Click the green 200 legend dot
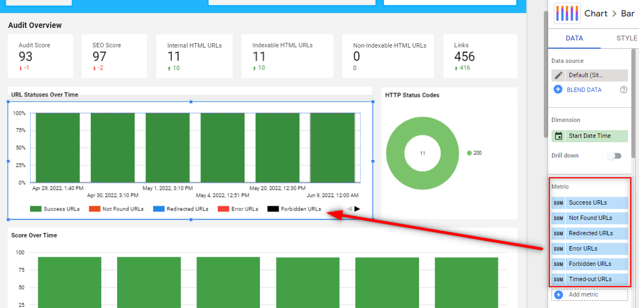This screenshot has height=308, width=639. (469, 153)
